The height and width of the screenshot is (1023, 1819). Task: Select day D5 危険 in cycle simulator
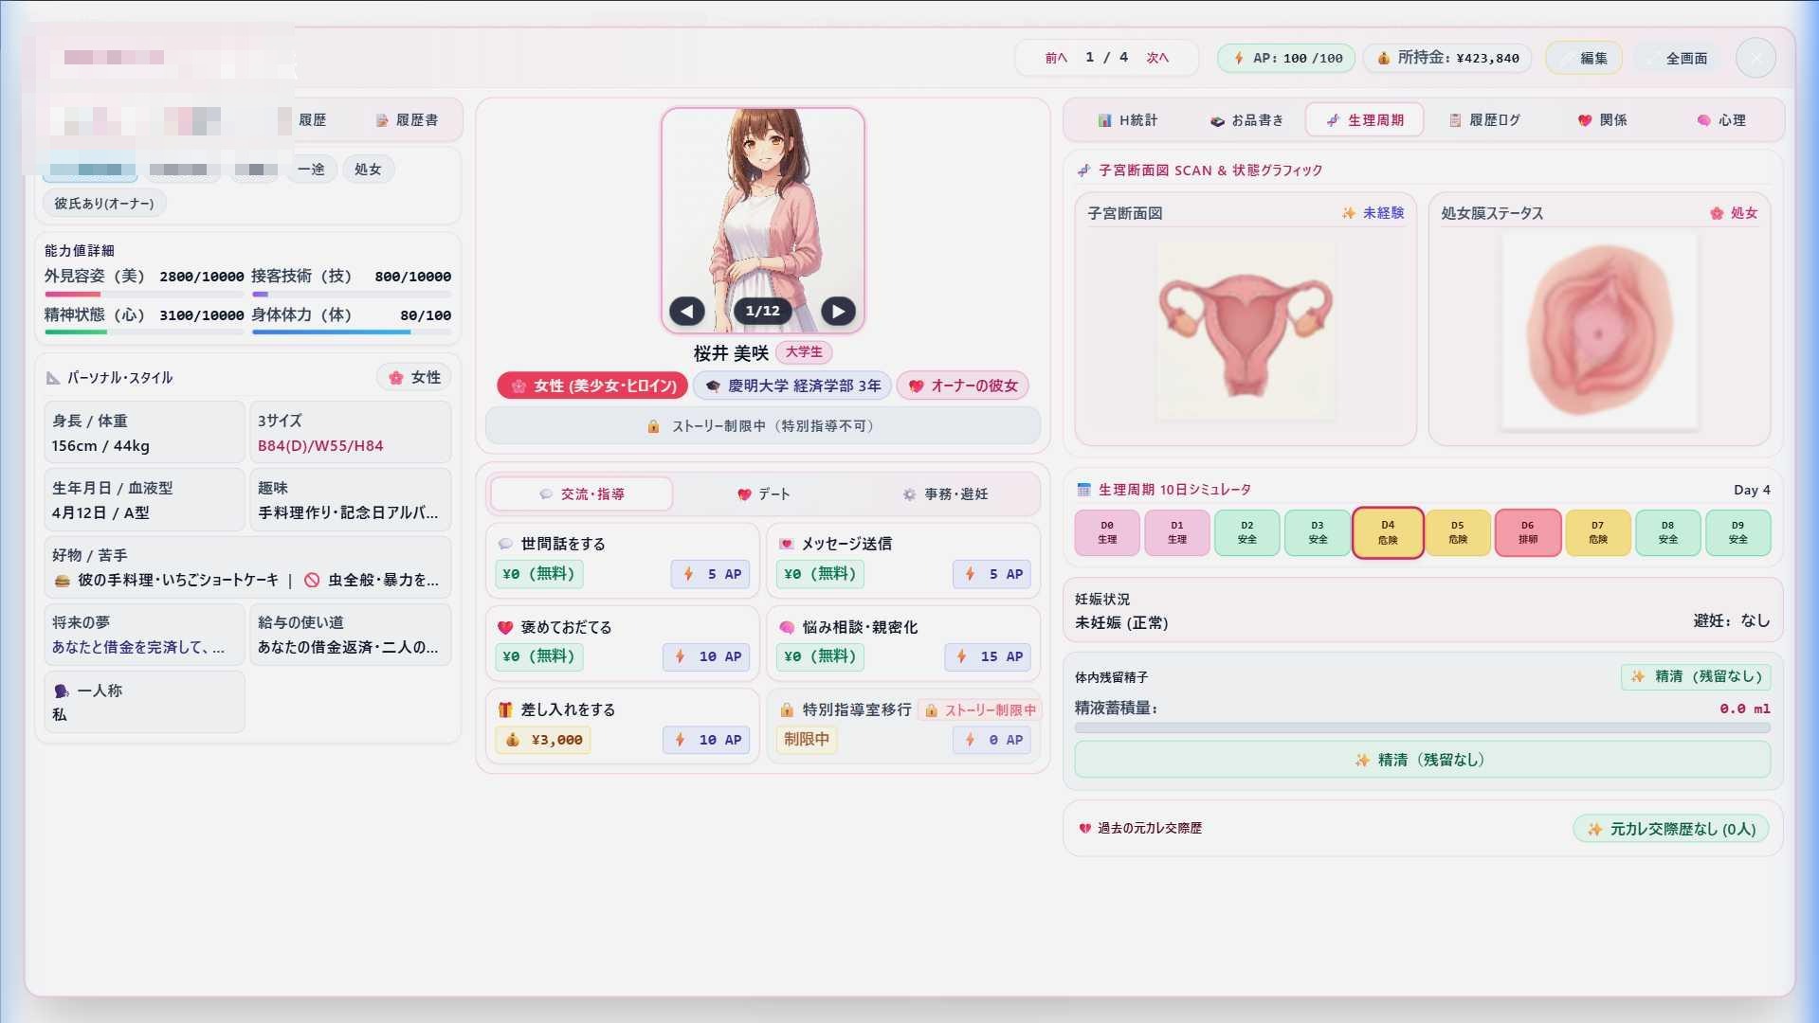pos(1458,532)
